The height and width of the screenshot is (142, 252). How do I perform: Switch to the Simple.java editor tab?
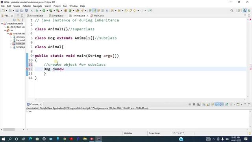(x=56, y=16)
